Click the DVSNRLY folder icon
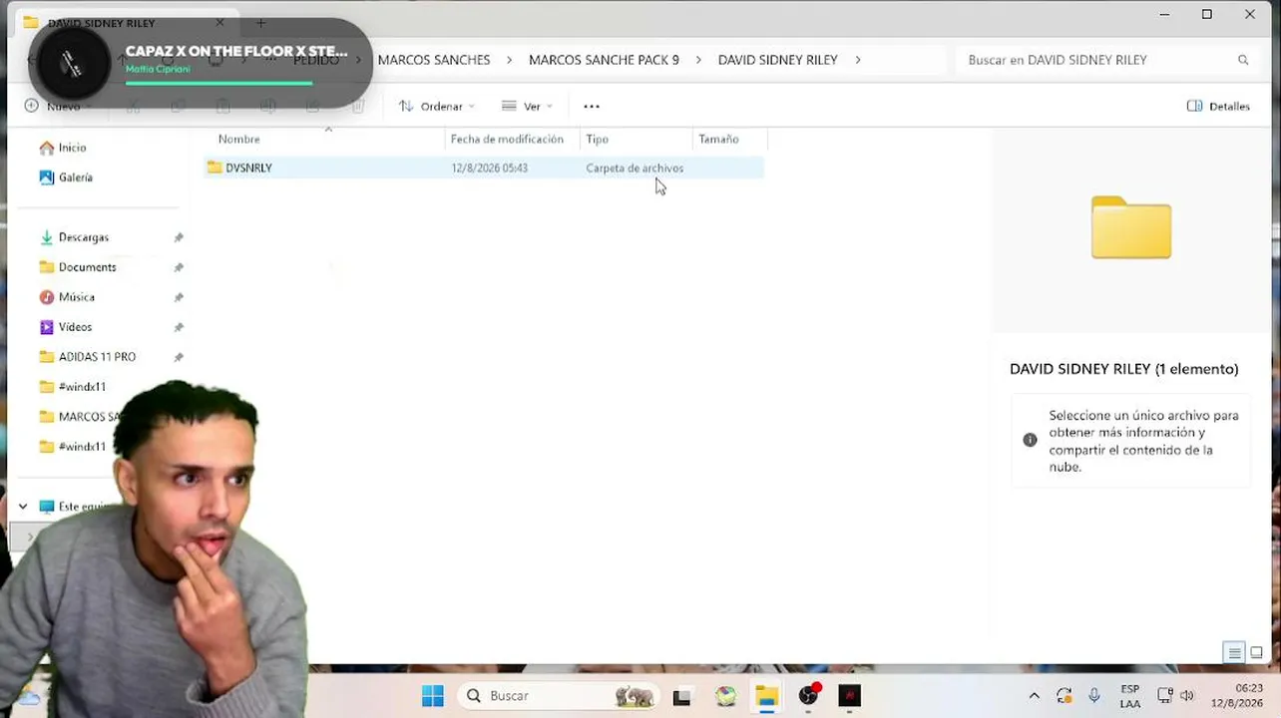Viewport: 1281px width, 718px height. click(214, 168)
